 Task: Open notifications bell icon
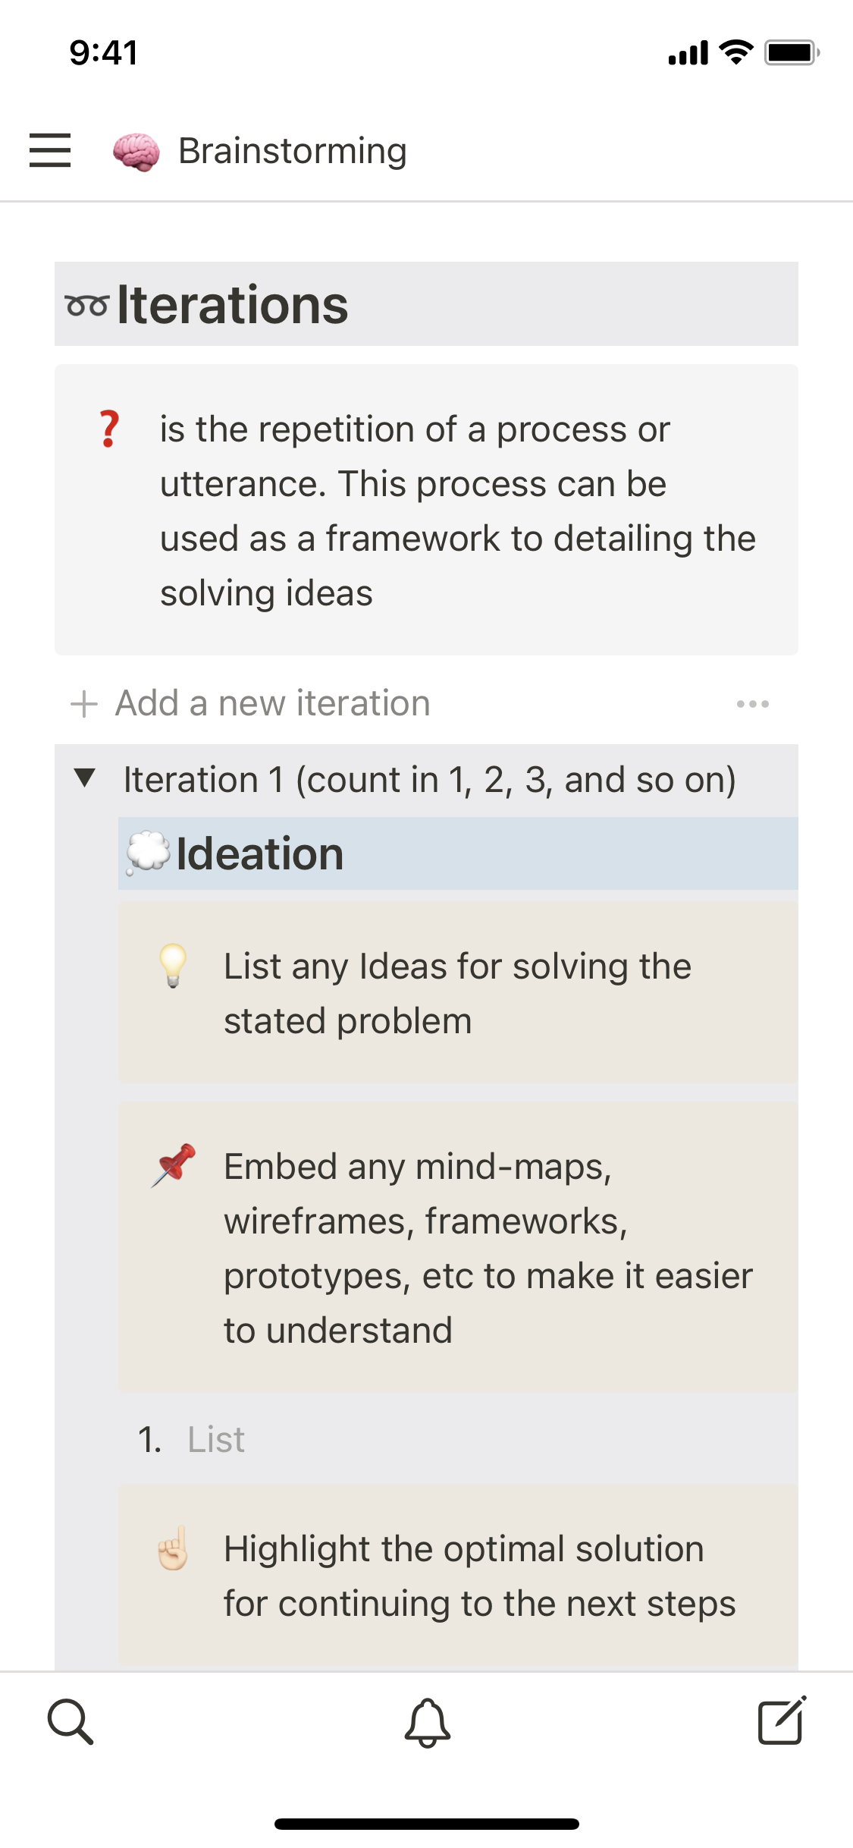428,1722
